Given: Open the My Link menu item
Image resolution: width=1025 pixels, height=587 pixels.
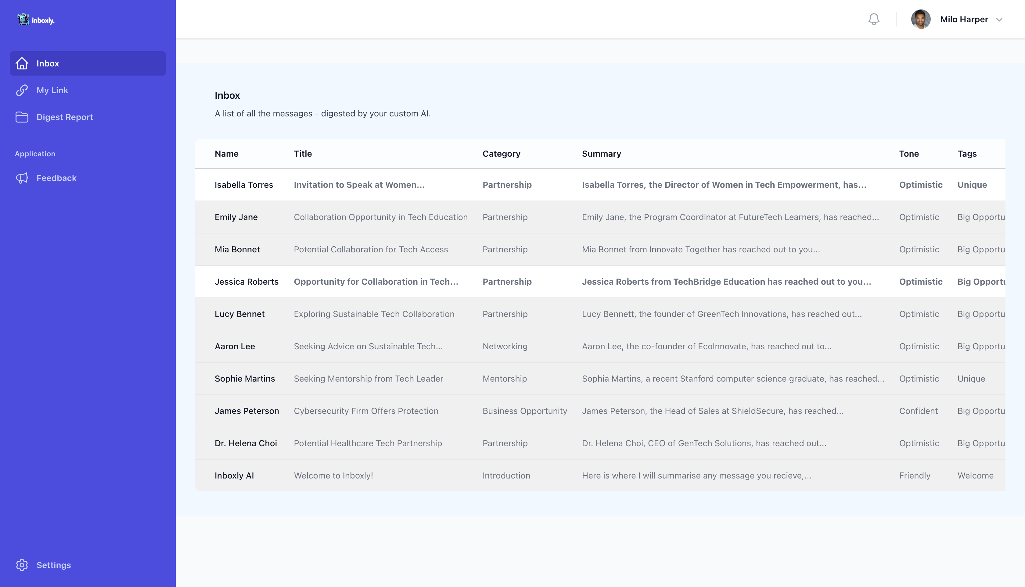Looking at the screenshot, I should point(52,90).
